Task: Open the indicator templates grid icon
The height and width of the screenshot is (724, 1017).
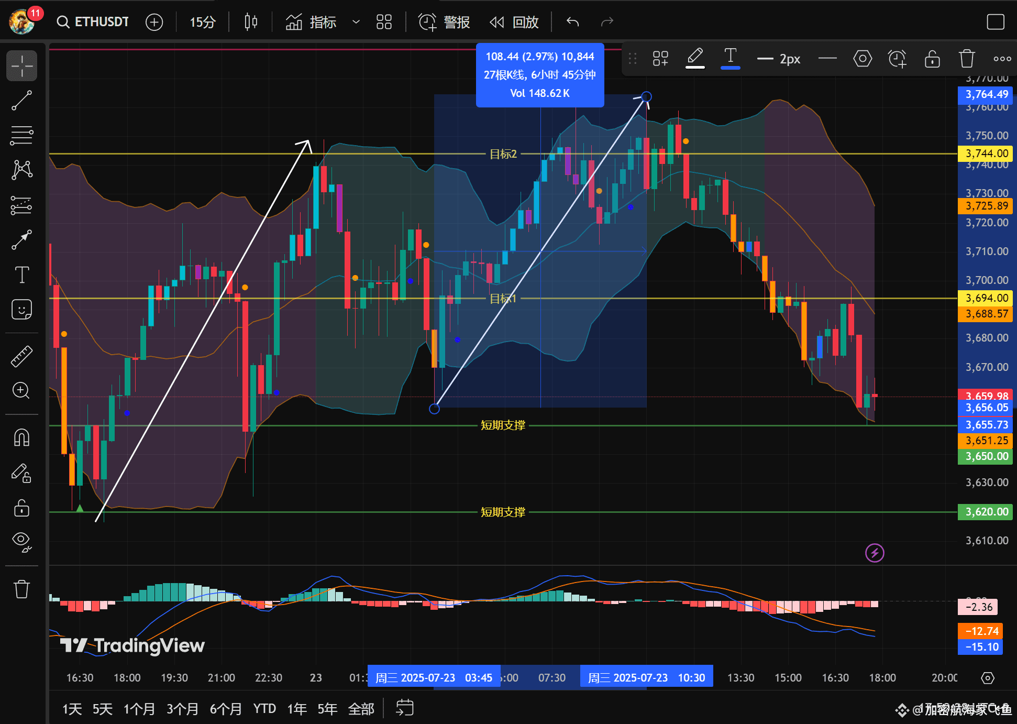Action: pos(384,22)
